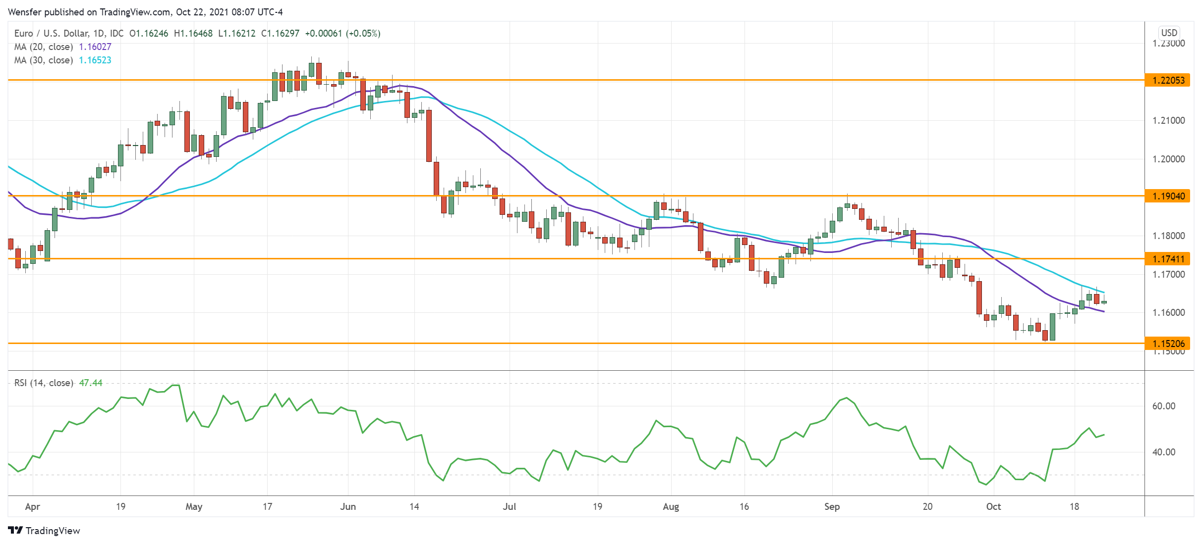Click the 1.16027 purple MA value

95,47
